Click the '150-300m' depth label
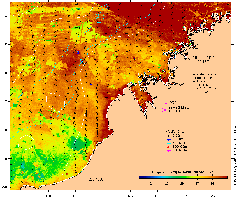The image size is (239, 198). (180, 146)
